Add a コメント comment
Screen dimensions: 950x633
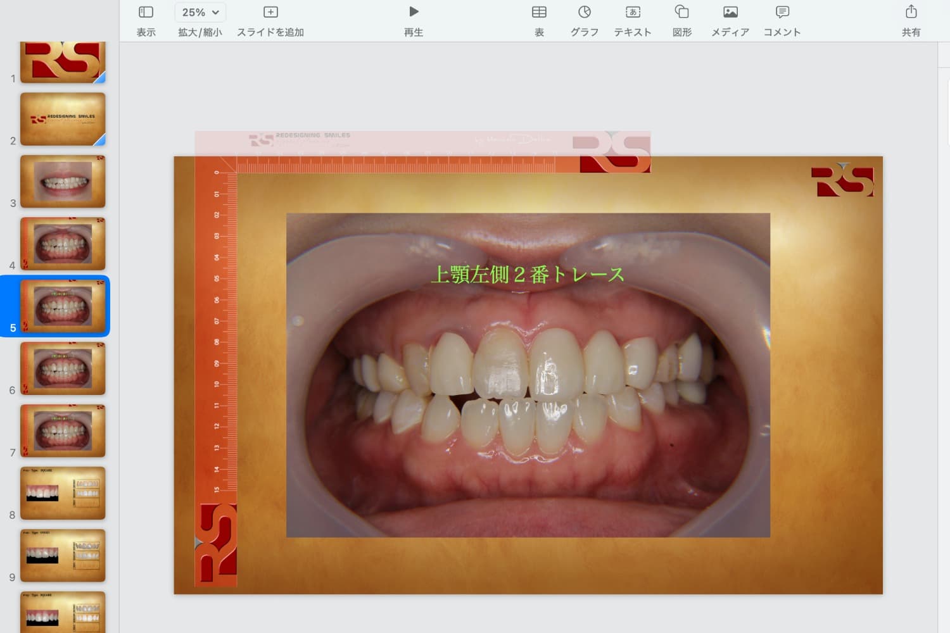(x=782, y=12)
